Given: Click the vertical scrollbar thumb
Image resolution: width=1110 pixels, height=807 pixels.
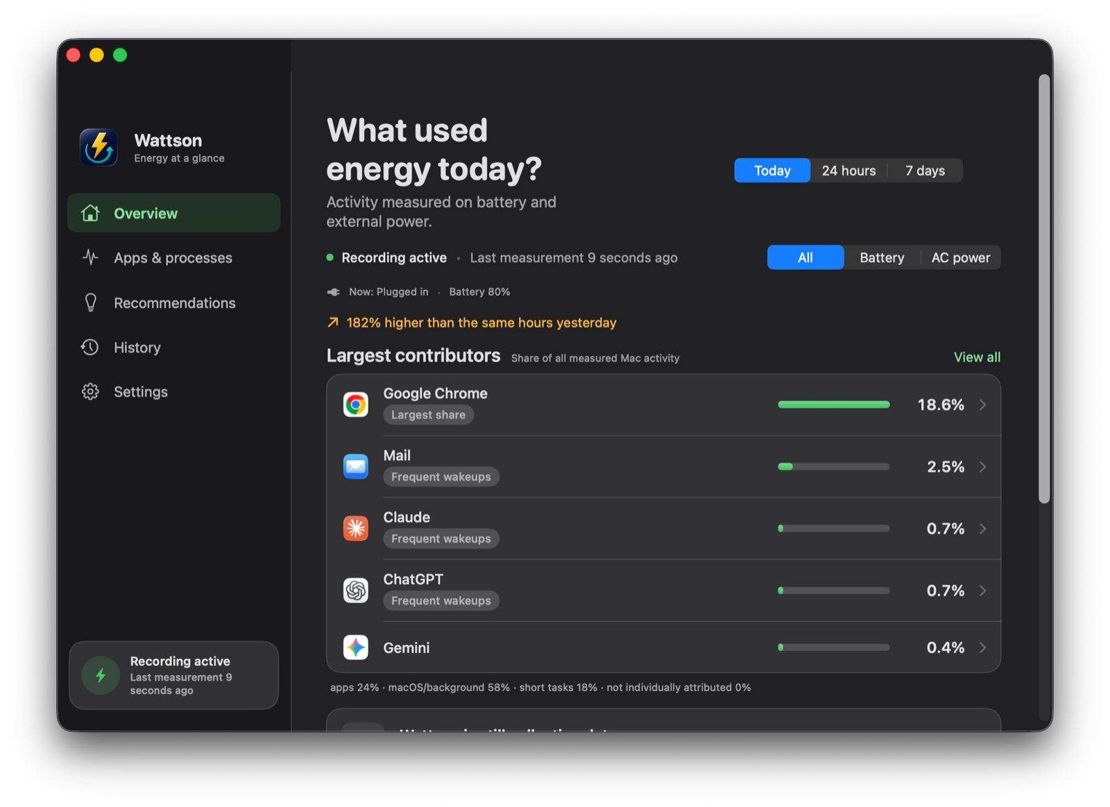Looking at the screenshot, I should click(1044, 289).
